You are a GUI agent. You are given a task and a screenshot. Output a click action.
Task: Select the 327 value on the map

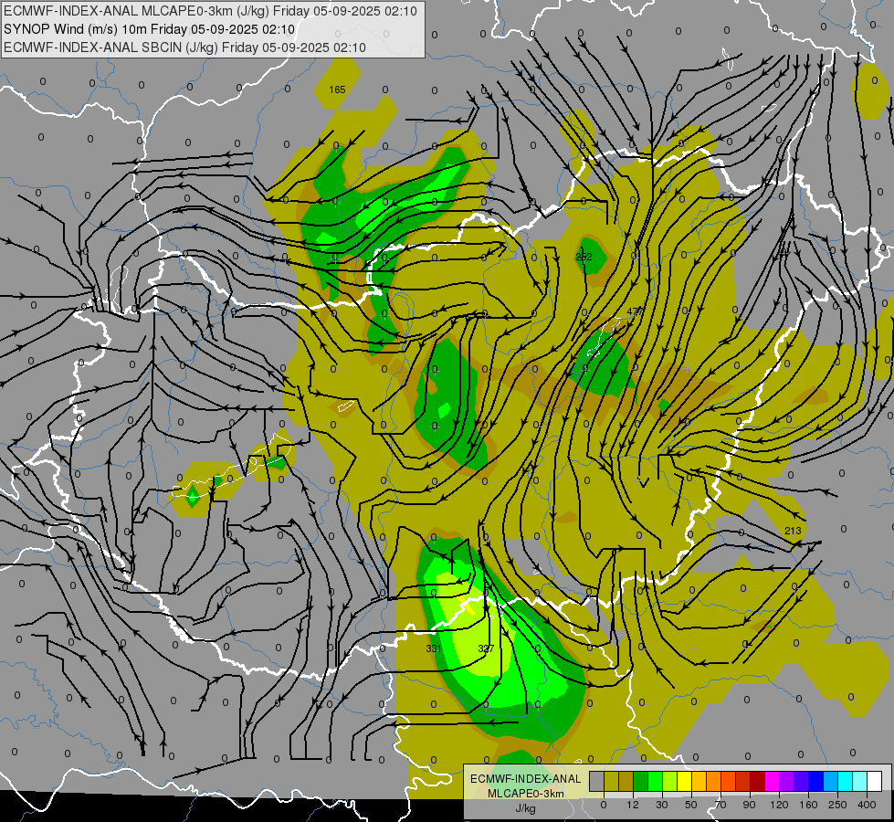(x=486, y=648)
